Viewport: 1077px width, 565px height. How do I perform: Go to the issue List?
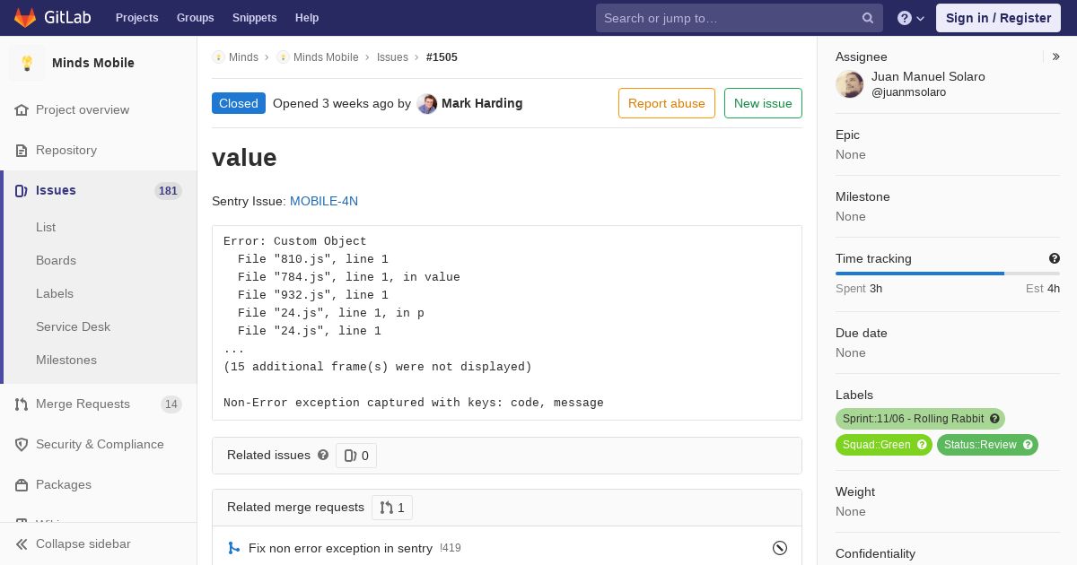[x=46, y=227]
